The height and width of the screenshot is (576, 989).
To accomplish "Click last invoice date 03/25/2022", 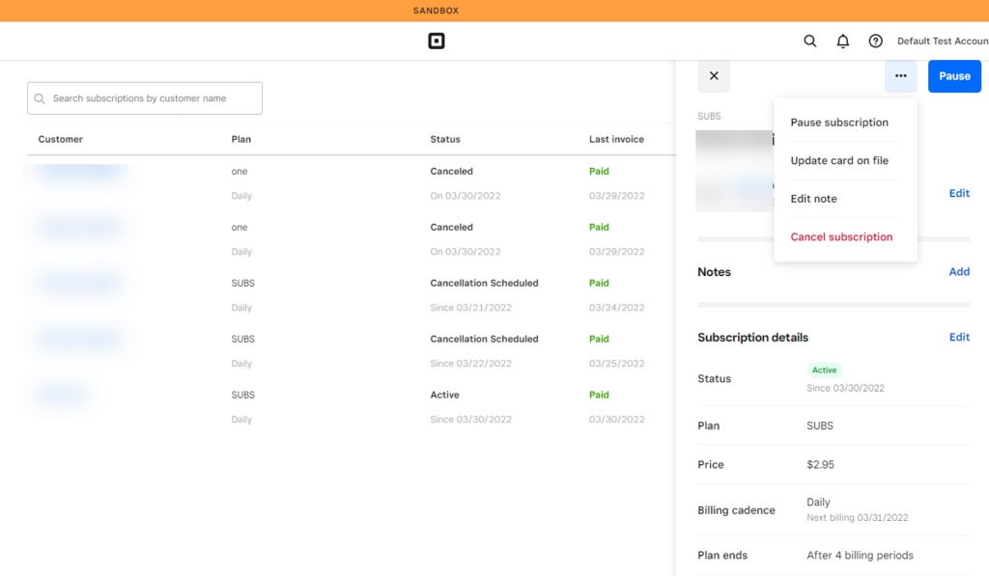I will pos(617,364).
